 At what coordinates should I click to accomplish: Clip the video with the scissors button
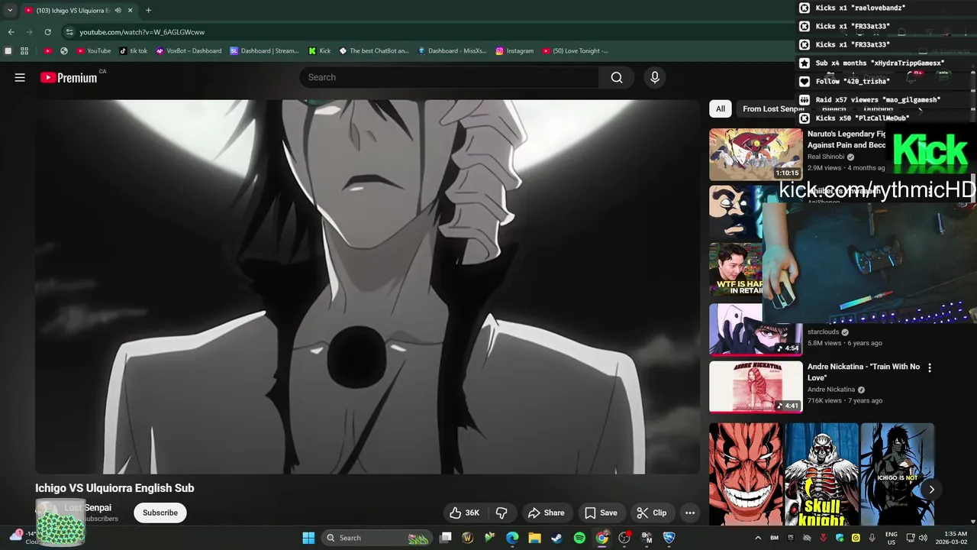pyautogui.click(x=652, y=513)
